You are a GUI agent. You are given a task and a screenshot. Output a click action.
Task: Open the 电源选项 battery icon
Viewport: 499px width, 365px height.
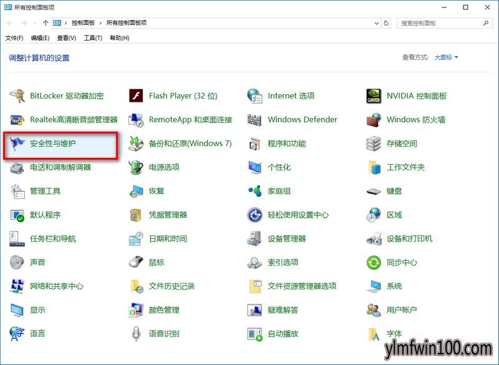coord(136,167)
